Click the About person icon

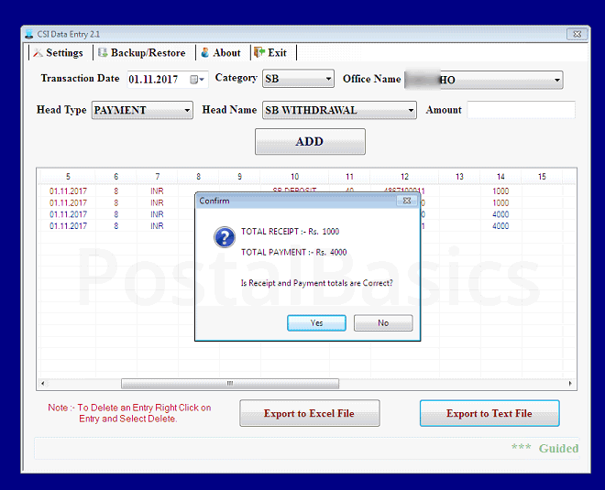205,53
